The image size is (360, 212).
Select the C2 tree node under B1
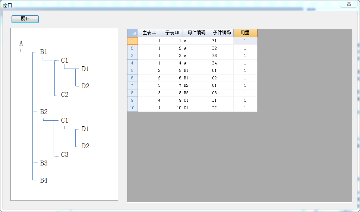coord(64,95)
